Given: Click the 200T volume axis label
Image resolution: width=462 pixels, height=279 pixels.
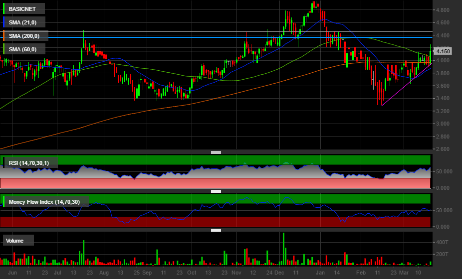Looking at the screenshot, I should click(x=442, y=254).
